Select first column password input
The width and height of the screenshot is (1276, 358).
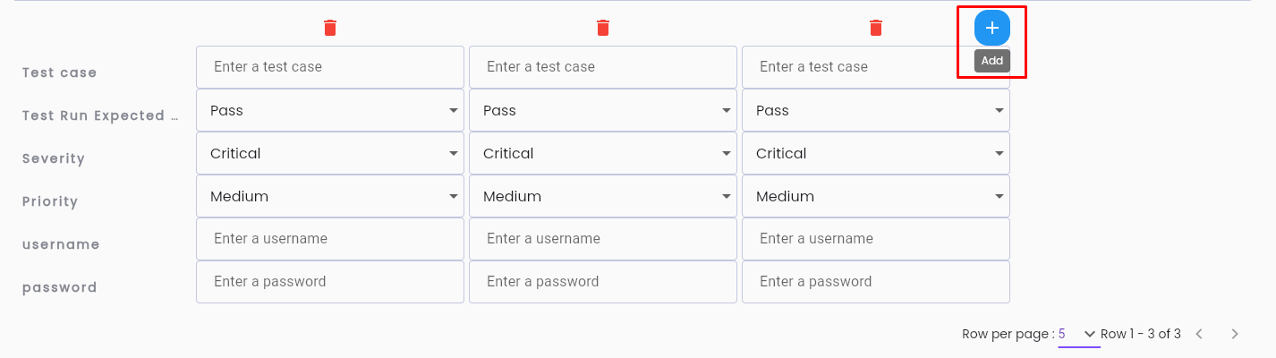[330, 282]
